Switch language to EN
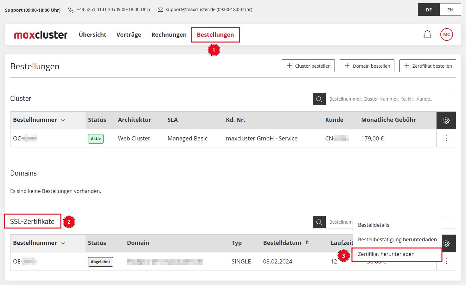The image size is (466, 285). click(450, 10)
